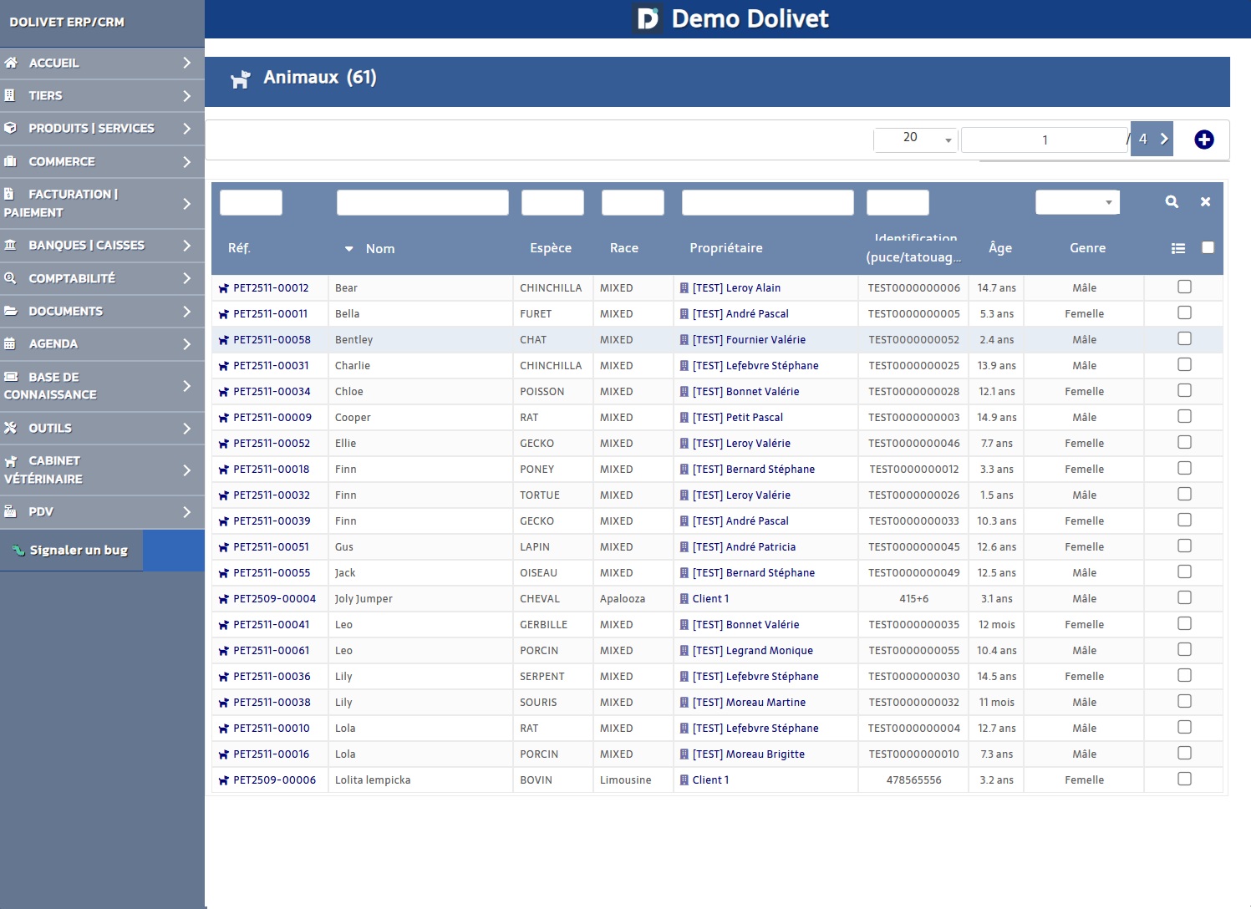Open animal record PET2511-00058
The width and height of the screenshot is (1251, 909).
pyautogui.click(x=272, y=340)
